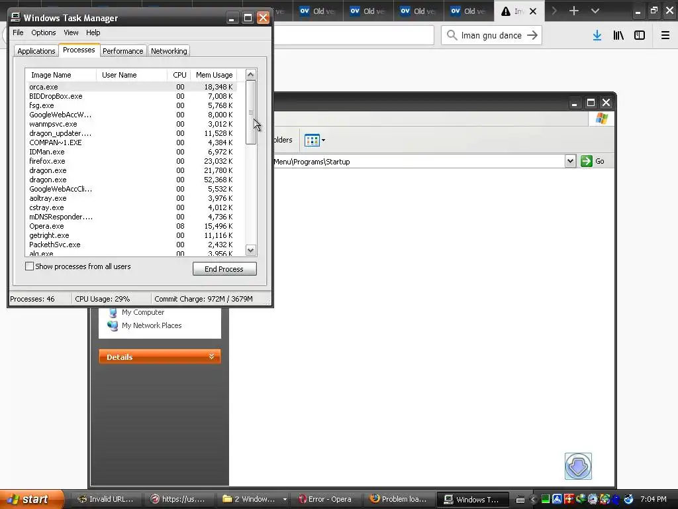Select the IDMan.exe process row
The width and height of the screenshot is (678, 509).
(x=131, y=152)
